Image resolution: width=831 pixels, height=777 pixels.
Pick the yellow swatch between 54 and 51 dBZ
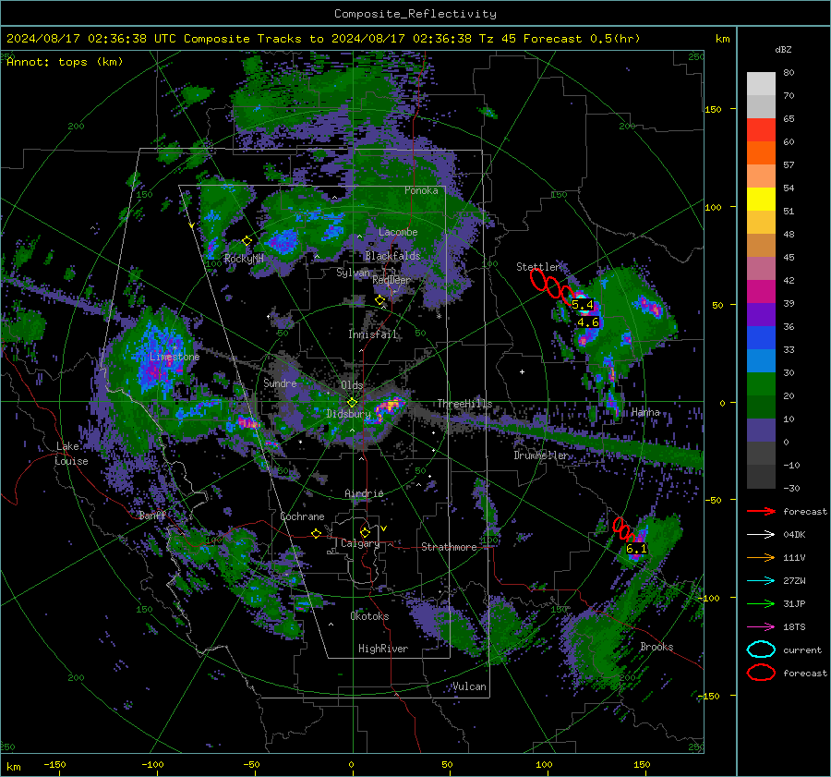(x=761, y=200)
